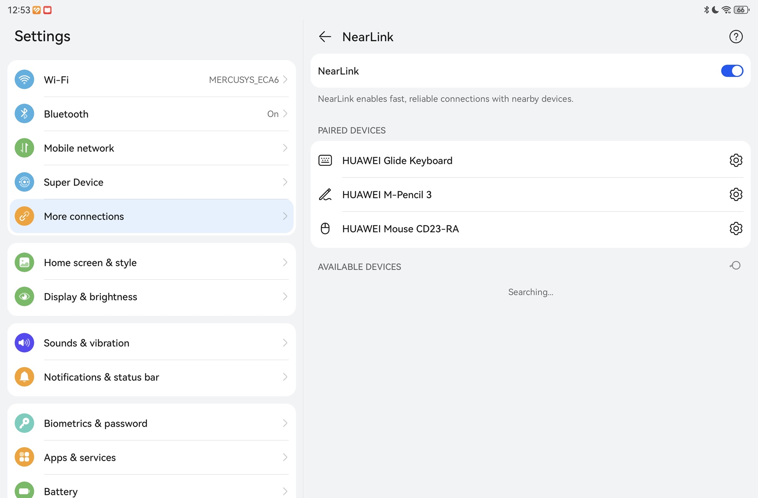The width and height of the screenshot is (758, 498).
Task: Tap the Home screen & style icon
Action: (24, 262)
